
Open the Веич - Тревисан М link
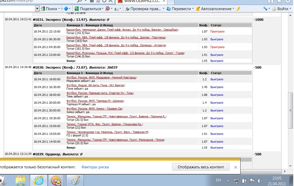tap(107, 132)
